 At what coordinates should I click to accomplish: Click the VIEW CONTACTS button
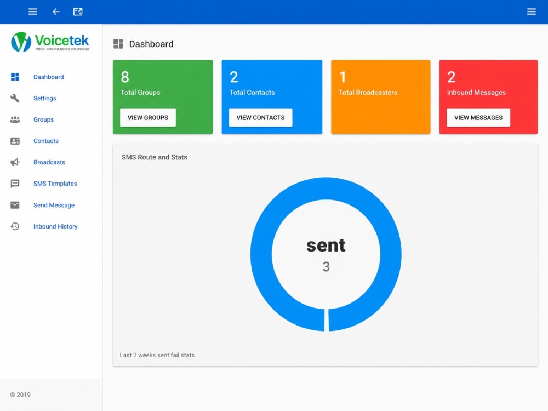click(260, 117)
